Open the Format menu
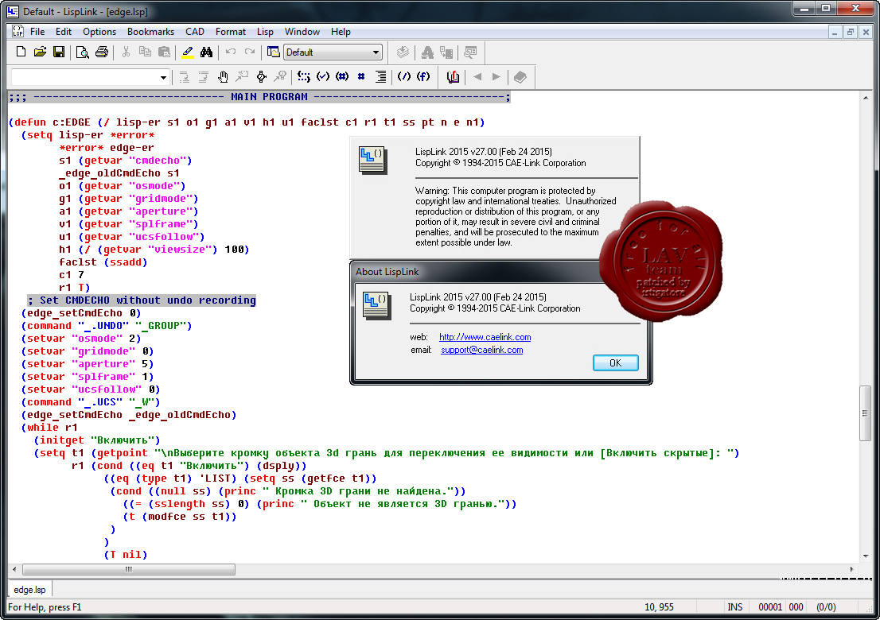880x620 pixels. [231, 32]
